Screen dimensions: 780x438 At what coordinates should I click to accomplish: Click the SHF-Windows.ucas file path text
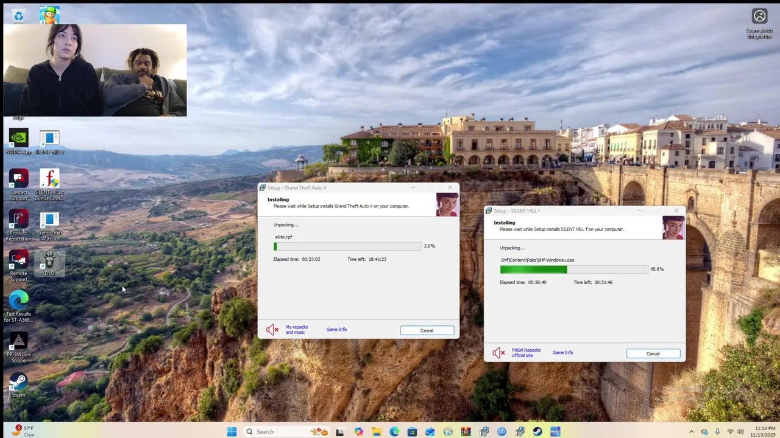tap(537, 260)
